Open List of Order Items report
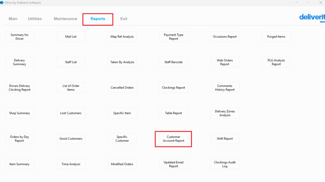The image size is (325, 182). (71, 87)
